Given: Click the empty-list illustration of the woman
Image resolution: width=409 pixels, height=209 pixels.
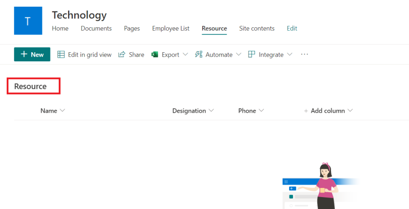Looking at the screenshot, I should [x=321, y=186].
